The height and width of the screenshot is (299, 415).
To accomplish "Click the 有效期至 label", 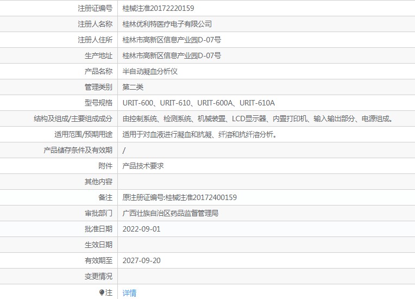I will pyautogui.click(x=98, y=260).
